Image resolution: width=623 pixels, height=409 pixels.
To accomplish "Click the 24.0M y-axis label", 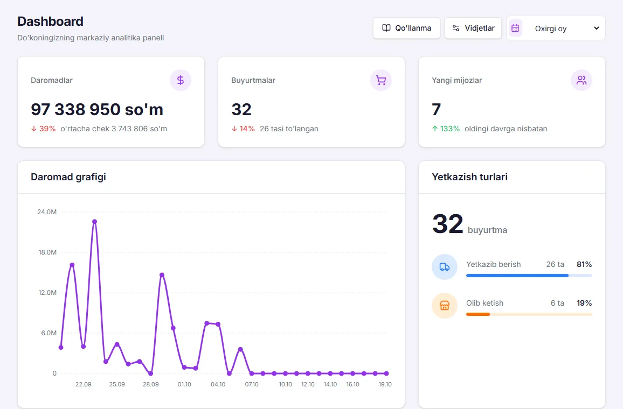I will tap(47, 212).
